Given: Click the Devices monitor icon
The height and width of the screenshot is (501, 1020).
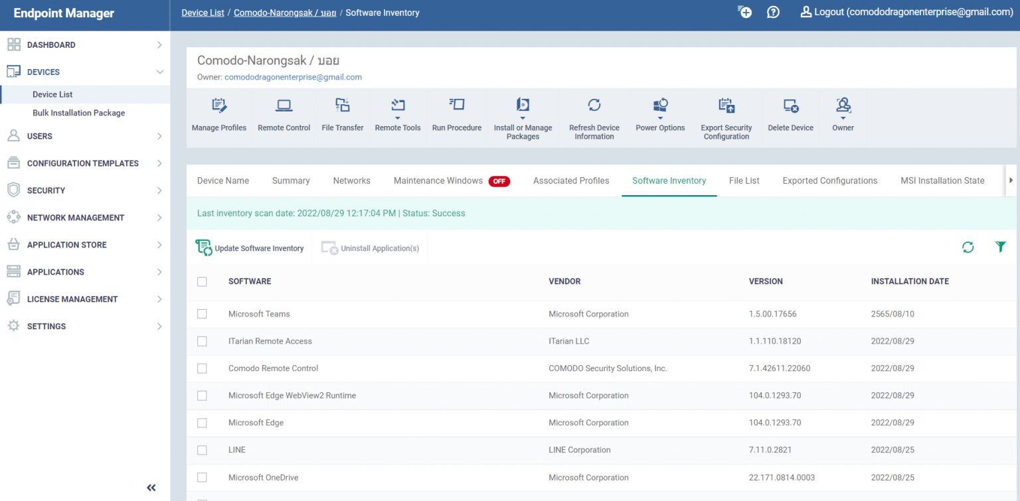Looking at the screenshot, I should pos(14,72).
